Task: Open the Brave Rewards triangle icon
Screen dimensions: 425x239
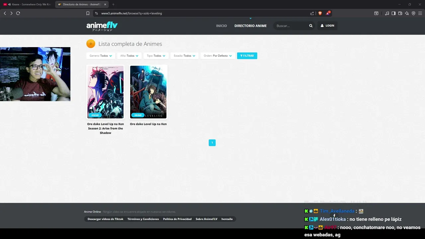Action: click(x=328, y=13)
